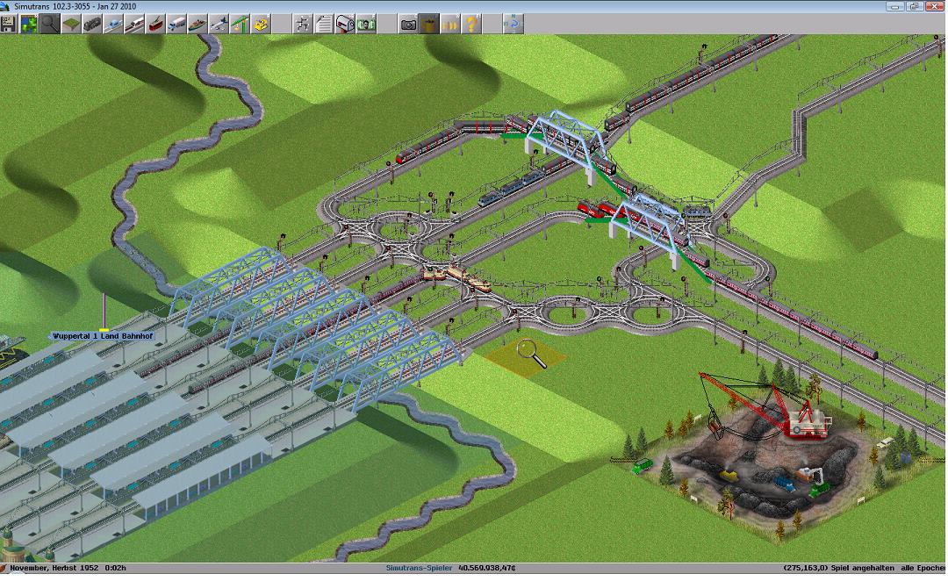Open the mailbox messages icon
This screenshot has width=948, height=581.
(345, 24)
